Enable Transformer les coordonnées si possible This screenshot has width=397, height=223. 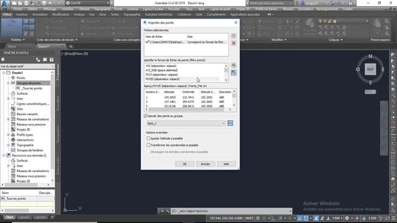[x=148, y=145]
